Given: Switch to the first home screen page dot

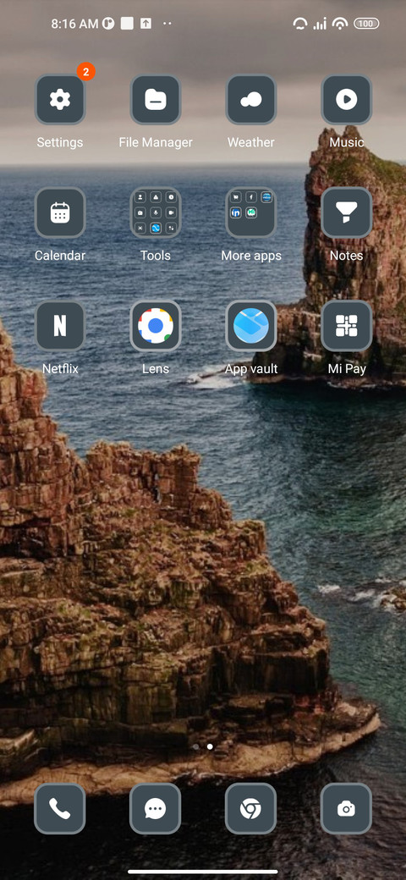Looking at the screenshot, I should (195, 746).
